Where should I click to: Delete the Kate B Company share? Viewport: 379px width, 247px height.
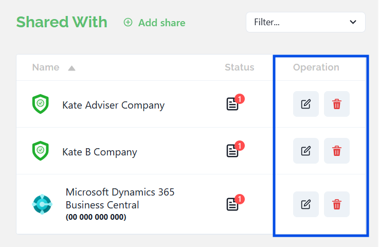(337, 151)
